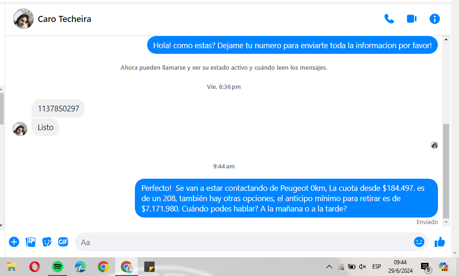Screen dimensions: 459x276
Task: Open the GIF picker
Action: [63, 242]
